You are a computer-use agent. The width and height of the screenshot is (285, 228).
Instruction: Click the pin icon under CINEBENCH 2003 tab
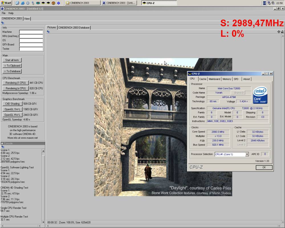click(3, 23)
